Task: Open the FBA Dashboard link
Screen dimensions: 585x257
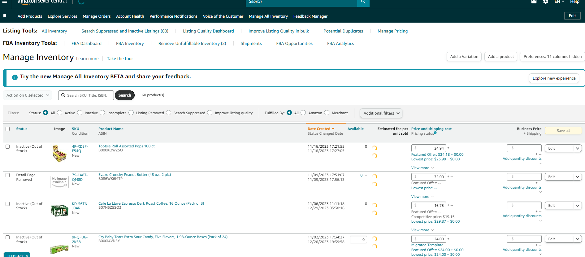Action: [86, 43]
